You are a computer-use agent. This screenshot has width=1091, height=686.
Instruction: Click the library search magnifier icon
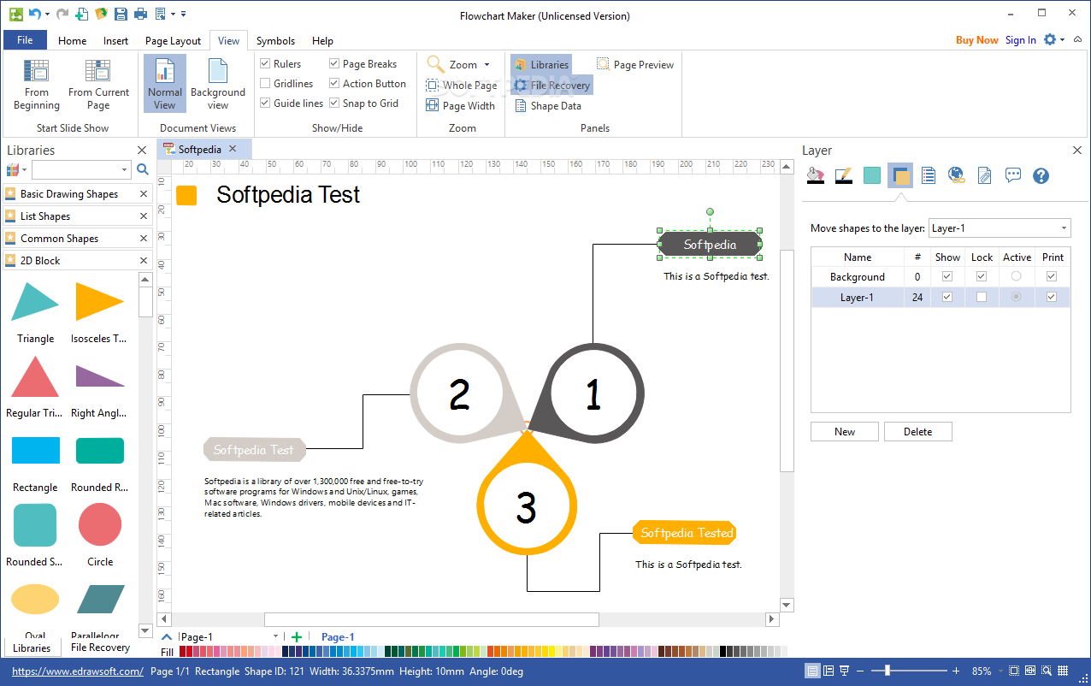pyautogui.click(x=143, y=169)
